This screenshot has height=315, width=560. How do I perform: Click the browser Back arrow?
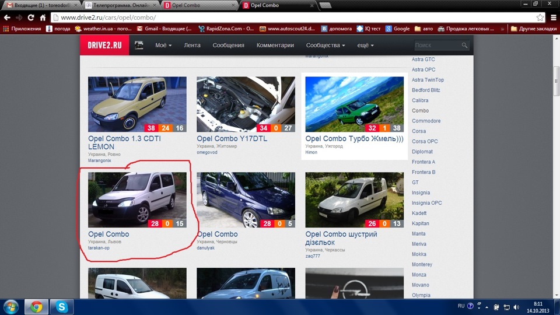pyautogui.click(x=7, y=17)
